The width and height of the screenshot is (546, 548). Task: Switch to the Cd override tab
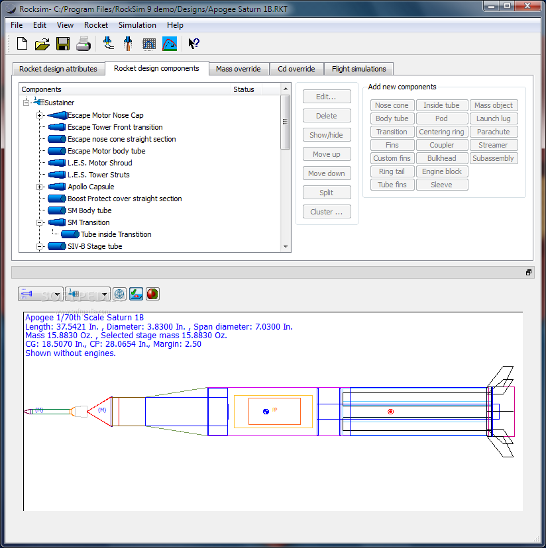point(296,69)
